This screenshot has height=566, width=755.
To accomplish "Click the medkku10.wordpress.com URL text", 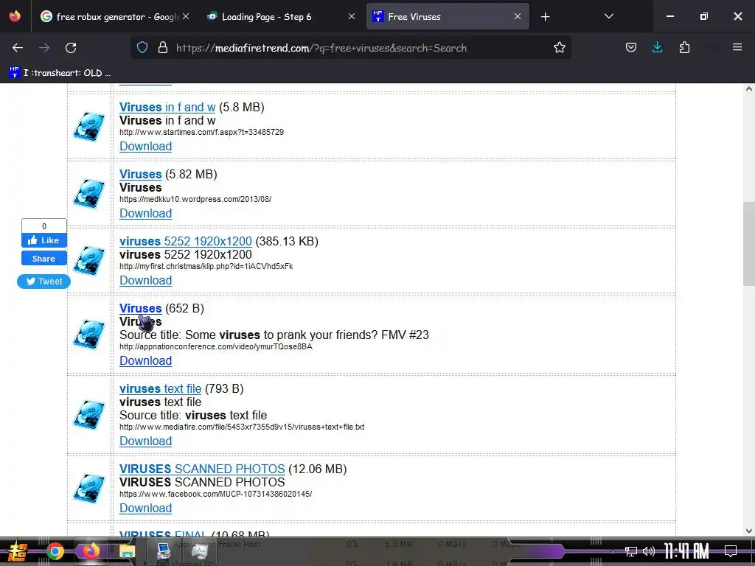I will point(195,199).
